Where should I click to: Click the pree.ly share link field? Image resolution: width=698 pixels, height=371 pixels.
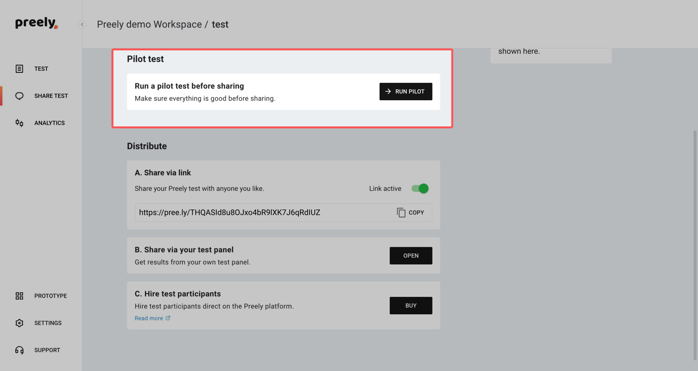tap(283, 212)
